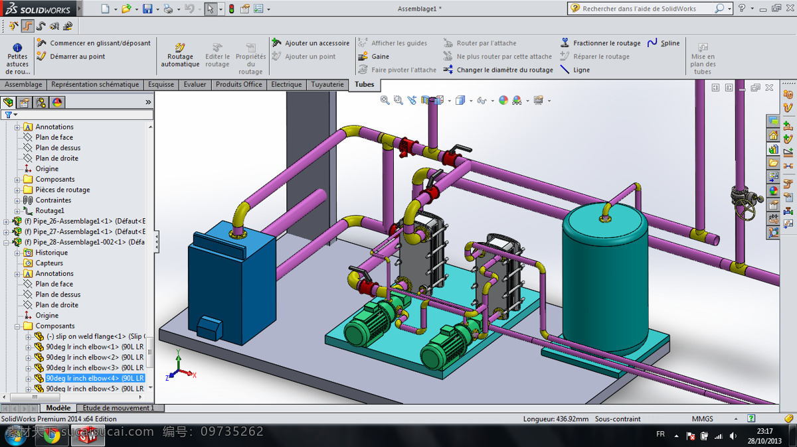
Task: Click Démarrer au point
Action: pyautogui.click(x=70, y=56)
